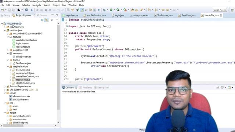
Task: Click the Debug bug toolbar icon
Action: pyautogui.click(x=104, y=10)
